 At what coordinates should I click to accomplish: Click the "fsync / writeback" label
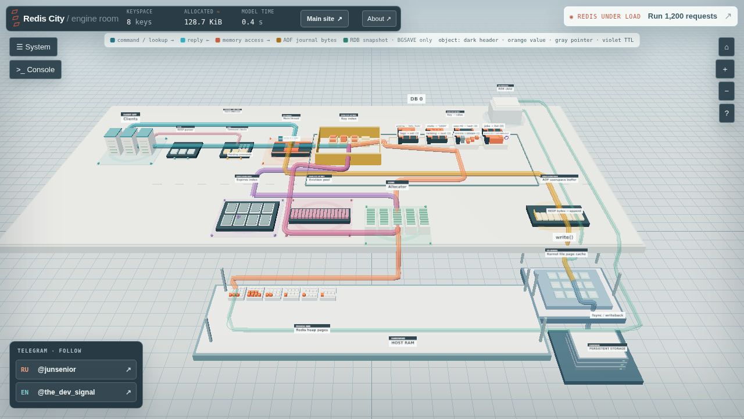[607, 315]
